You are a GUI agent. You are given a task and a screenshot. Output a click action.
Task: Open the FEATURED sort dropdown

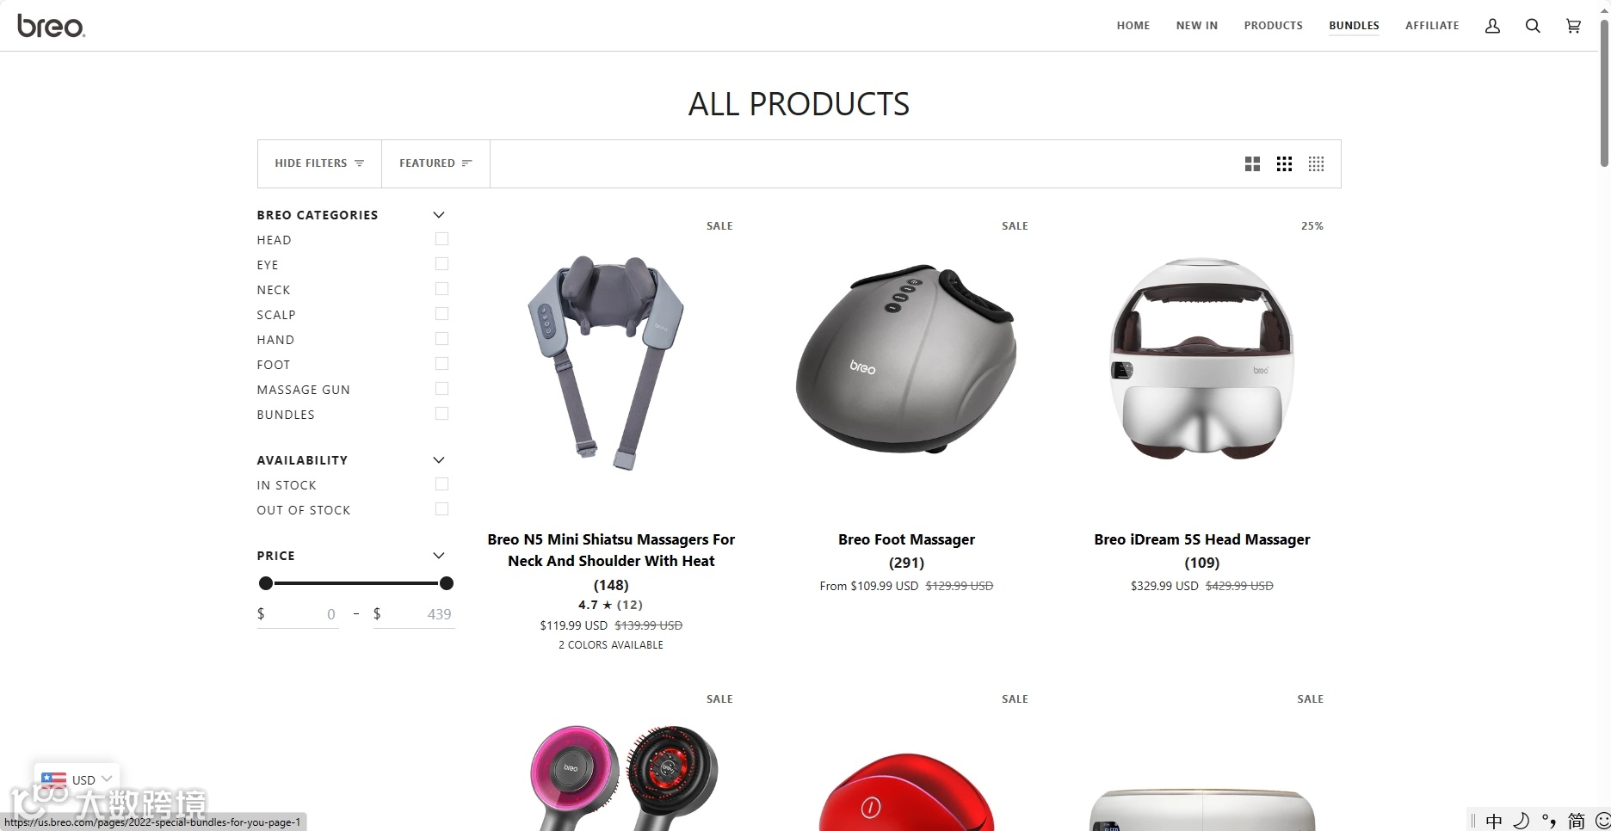pos(435,163)
